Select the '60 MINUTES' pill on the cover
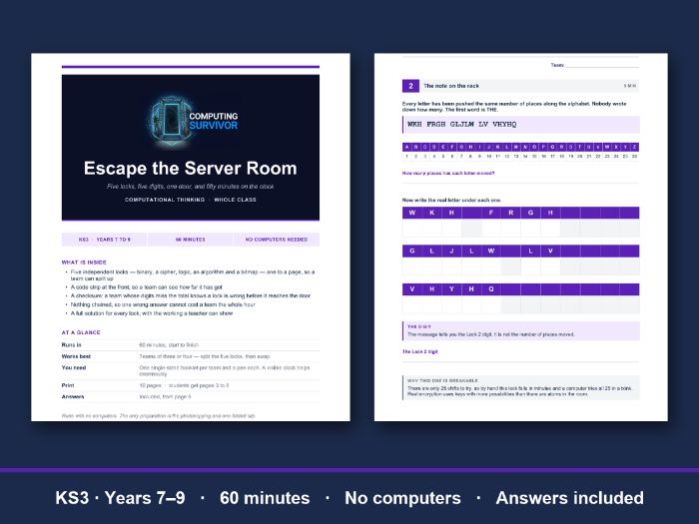Screen dimensions: 699x524 point(191,240)
